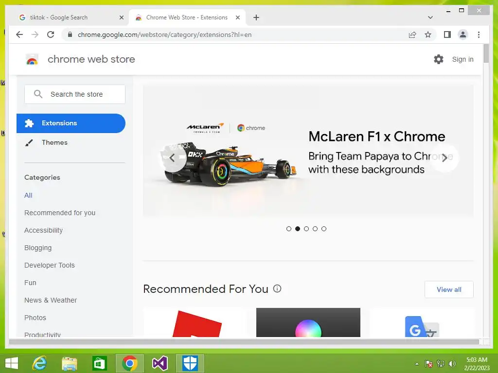Open the Chrome side panel icon
The width and height of the screenshot is (498, 373).
pyautogui.click(x=447, y=34)
